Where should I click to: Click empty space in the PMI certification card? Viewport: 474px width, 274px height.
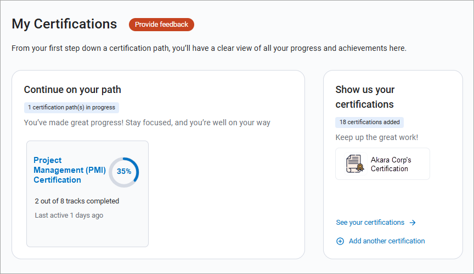click(88, 232)
